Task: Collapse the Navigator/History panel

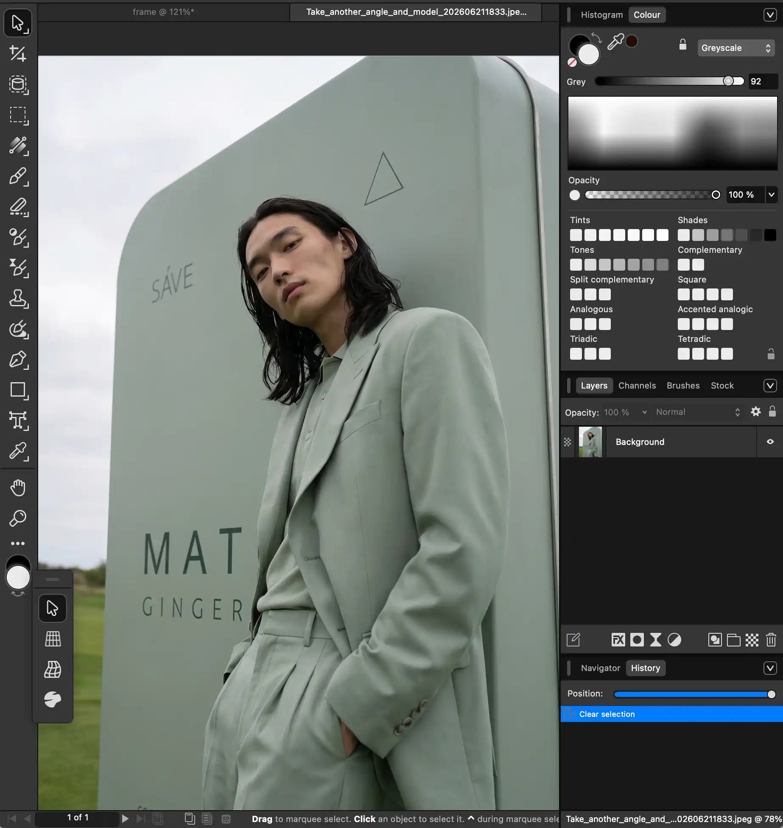Action: point(770,668)
